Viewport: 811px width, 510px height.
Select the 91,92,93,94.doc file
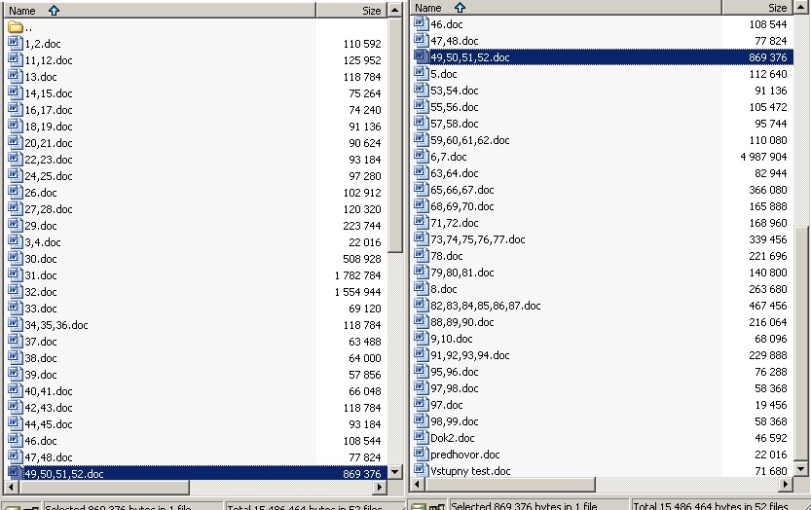point(469,355)
